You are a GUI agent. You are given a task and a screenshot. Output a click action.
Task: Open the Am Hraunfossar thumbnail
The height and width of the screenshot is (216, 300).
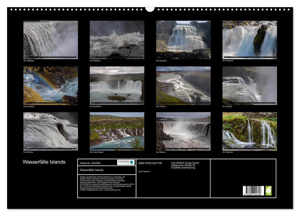(x=117, y=131)
